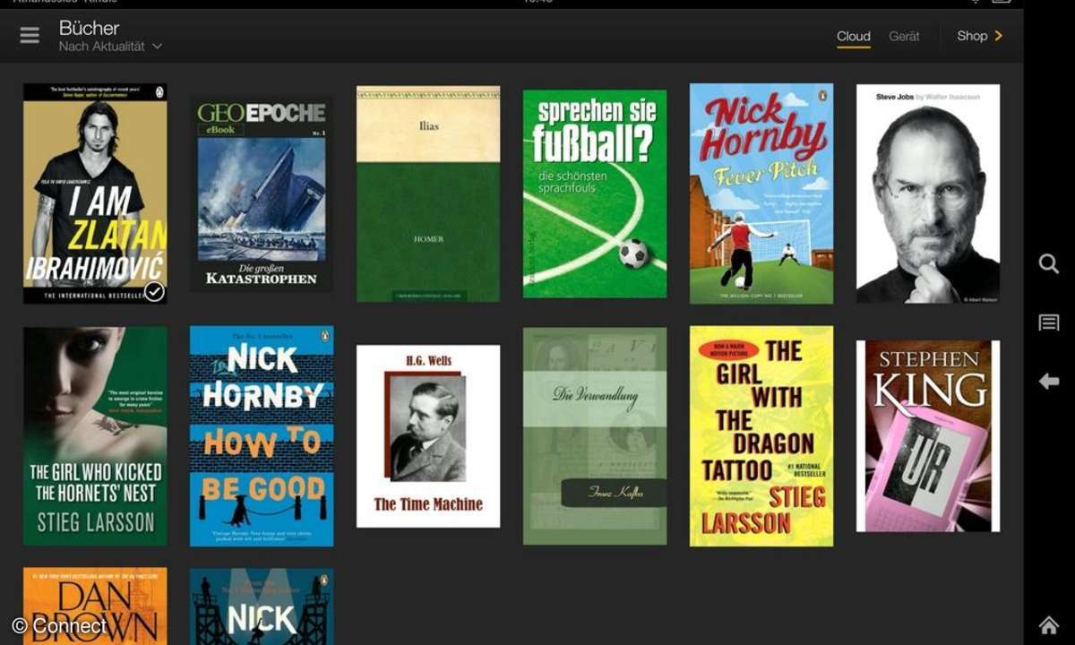The image size is (1075, 645).
Task: Open Nick Hornby 'Fever Pitch' cover
Action: (761, 193)
